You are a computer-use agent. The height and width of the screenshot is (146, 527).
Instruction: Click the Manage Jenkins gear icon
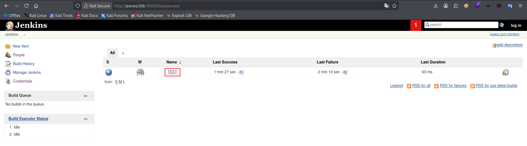[x=8, y=72]
